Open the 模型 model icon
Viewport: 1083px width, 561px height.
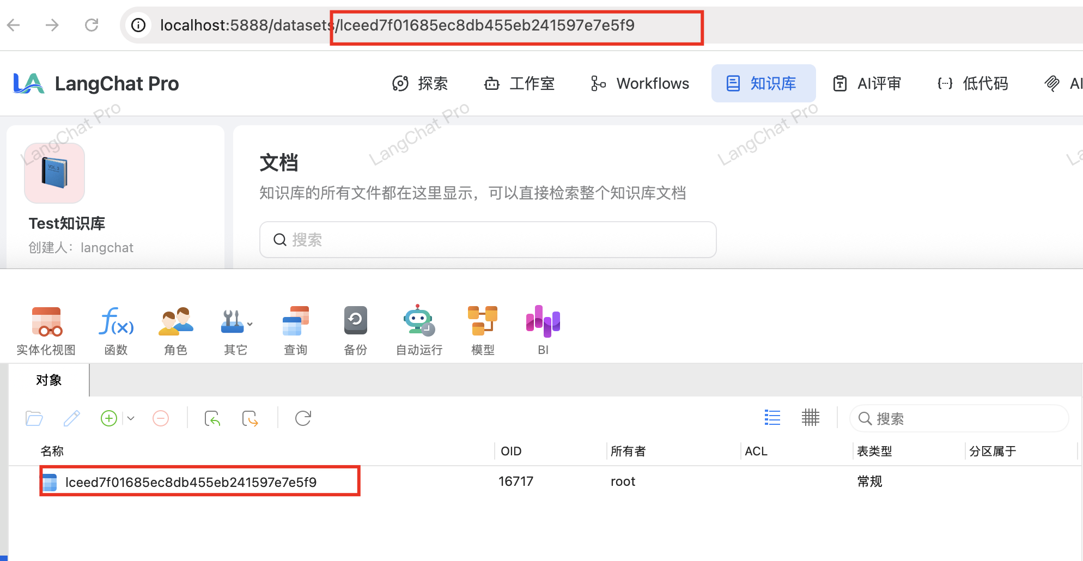482,322
